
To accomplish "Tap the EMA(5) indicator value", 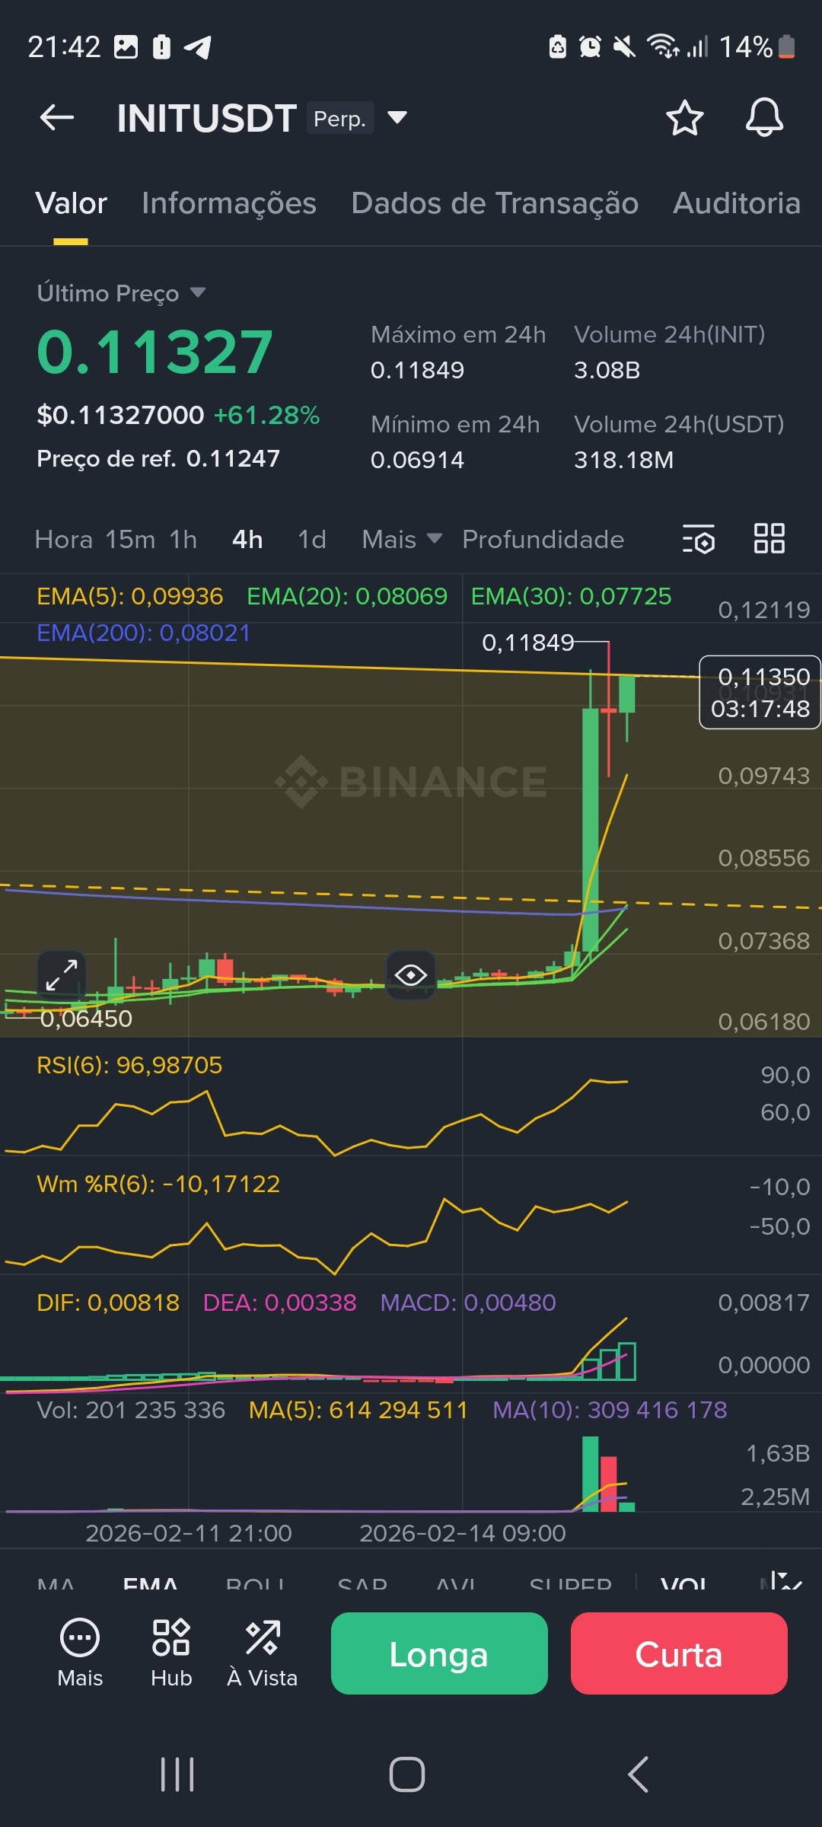I will [130, 596].
